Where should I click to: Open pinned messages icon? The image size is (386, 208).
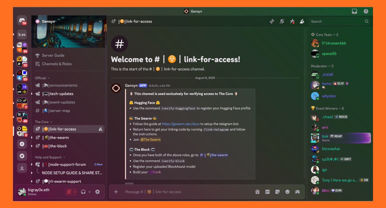292,22
